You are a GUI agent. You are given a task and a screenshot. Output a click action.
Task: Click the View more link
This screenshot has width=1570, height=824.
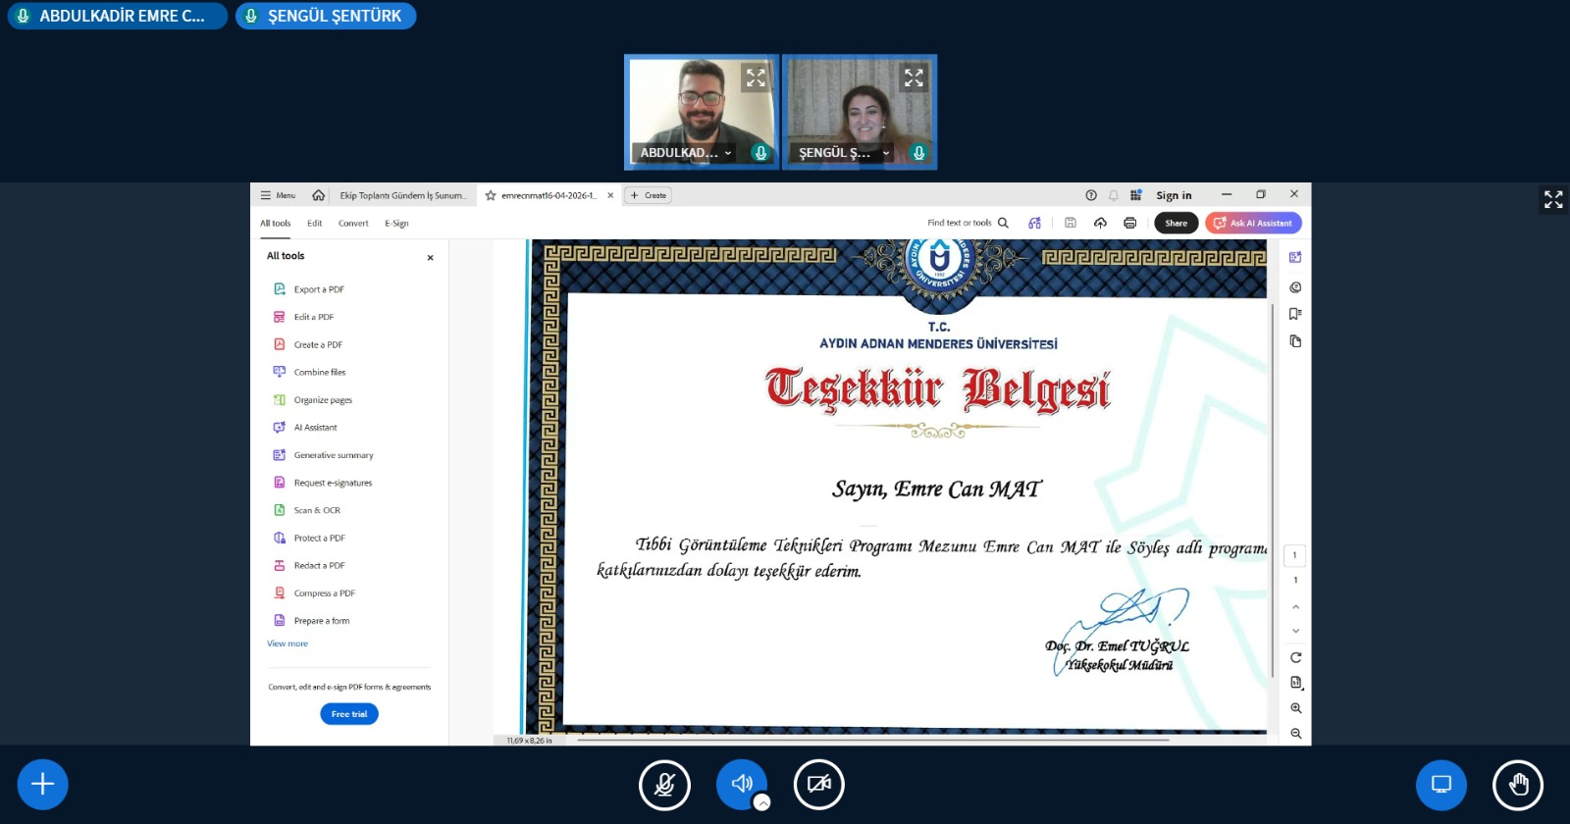[287, 644]
